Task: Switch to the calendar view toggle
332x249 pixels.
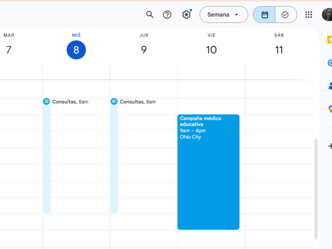Action: click(x=264, y=15)
